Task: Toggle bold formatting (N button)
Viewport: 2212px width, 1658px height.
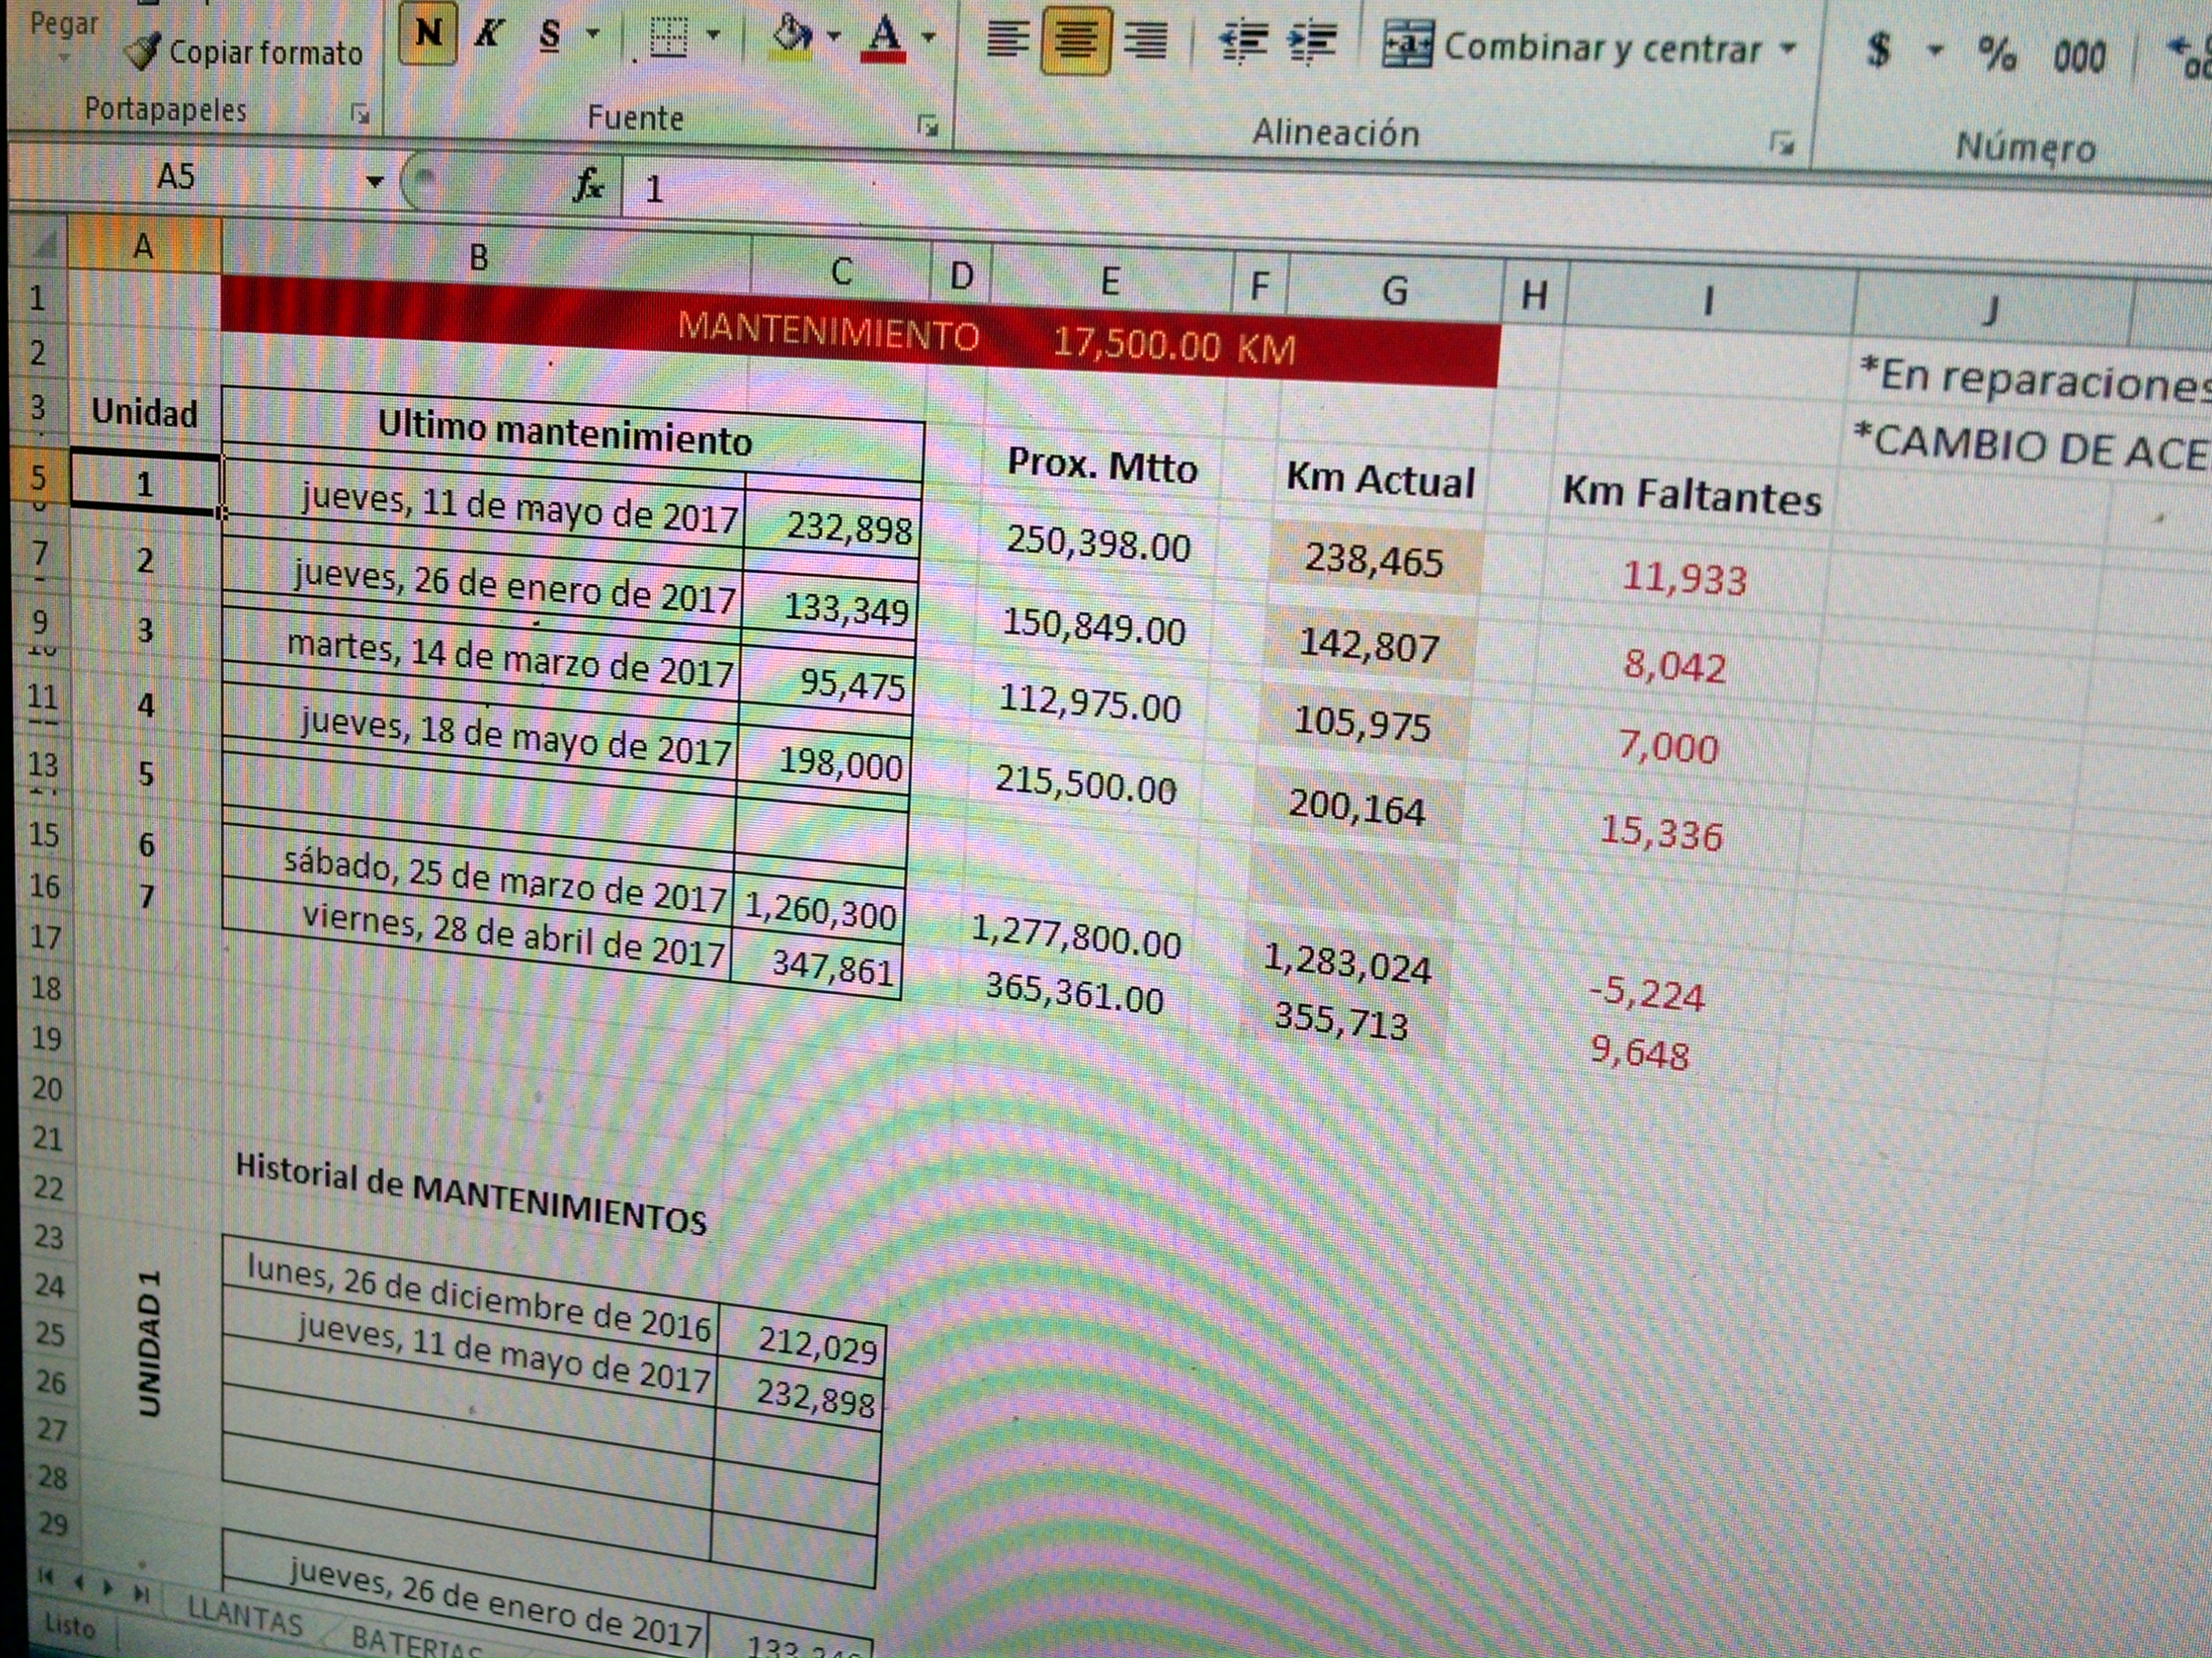Action: pos(428,34)
